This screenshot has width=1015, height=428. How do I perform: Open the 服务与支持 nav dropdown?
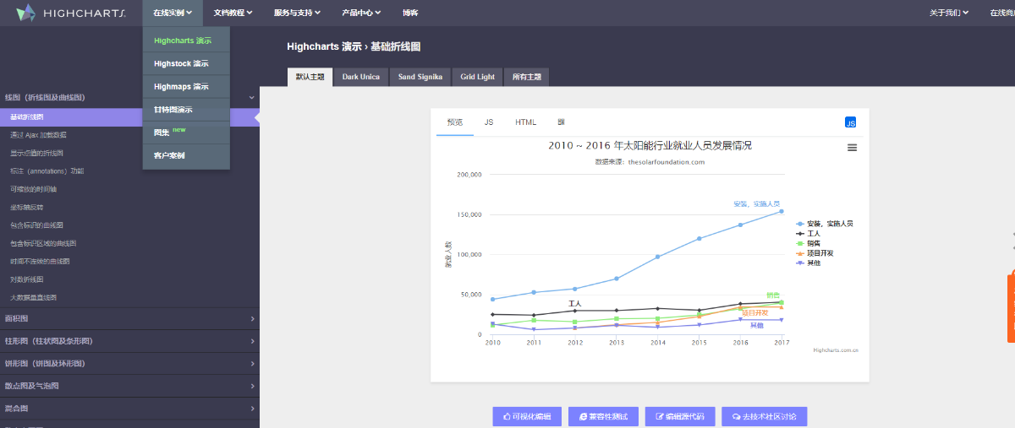(297, 13)
